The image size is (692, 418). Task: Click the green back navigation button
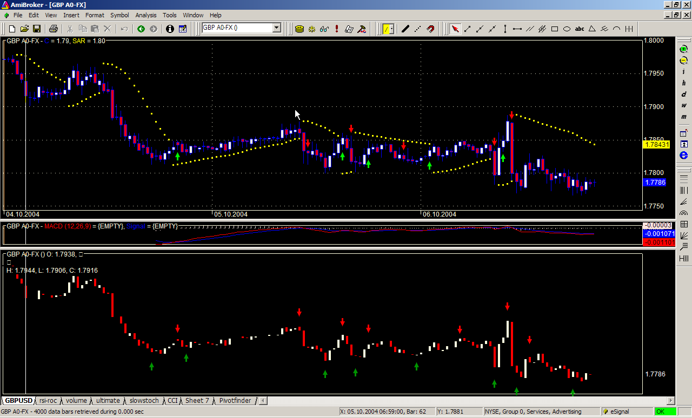[x=141, y=29]
